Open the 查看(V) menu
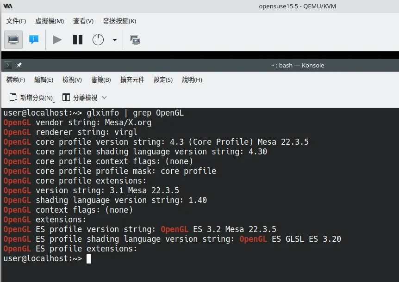The image size is (399, 282). click(83, 21)
